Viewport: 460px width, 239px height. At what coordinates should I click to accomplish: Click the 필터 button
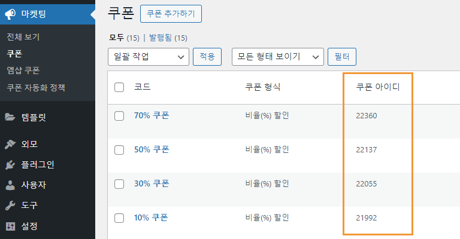pyautogui.click(x=342, y=57)
